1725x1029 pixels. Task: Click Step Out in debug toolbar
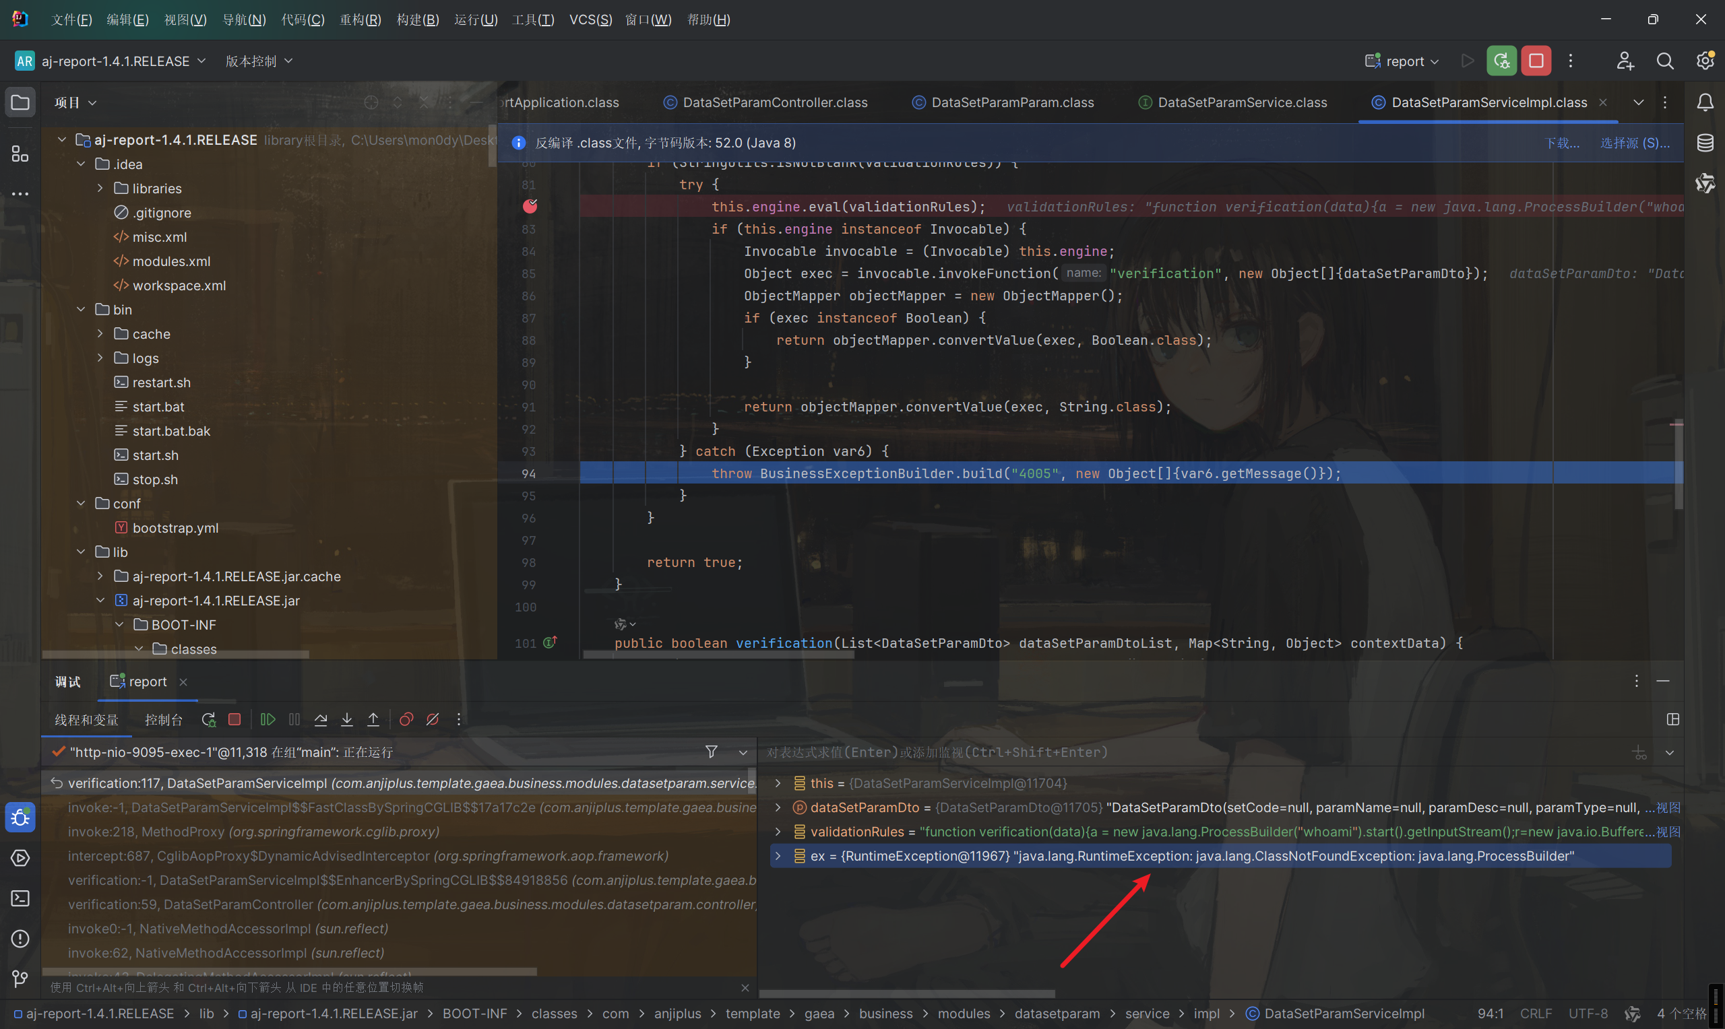tap(373, 719)
